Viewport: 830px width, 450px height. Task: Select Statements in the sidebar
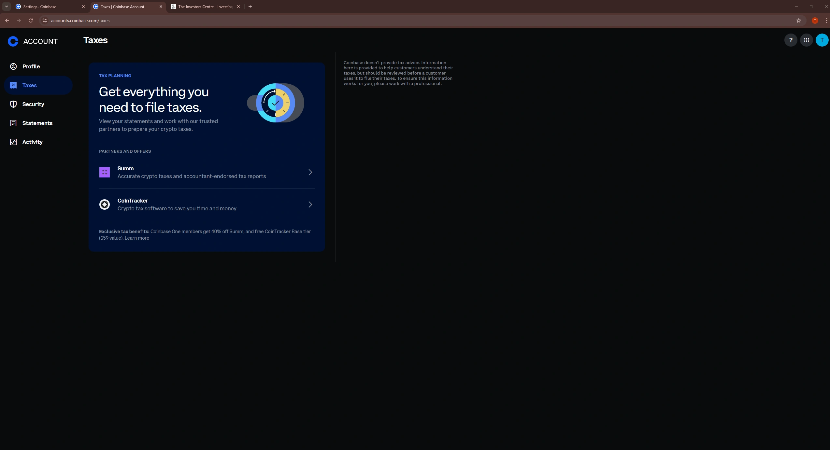pyautogui.click(x=38, y=123)
